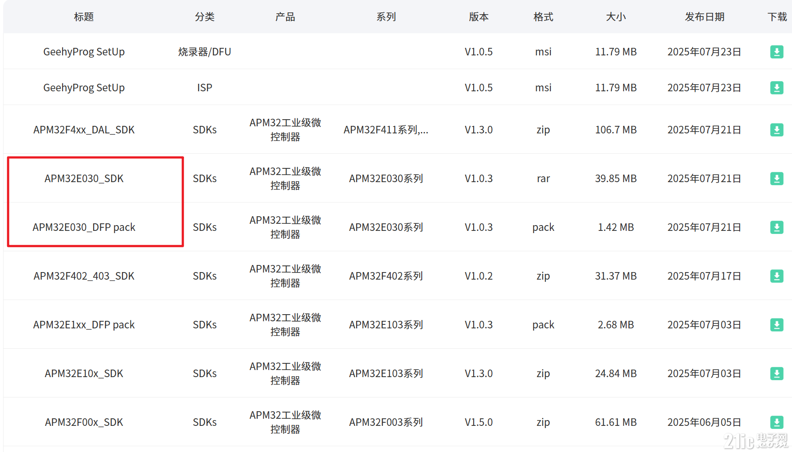
Task: Download GeehyProg SetUp ISP file
Action: pos(776,88)
